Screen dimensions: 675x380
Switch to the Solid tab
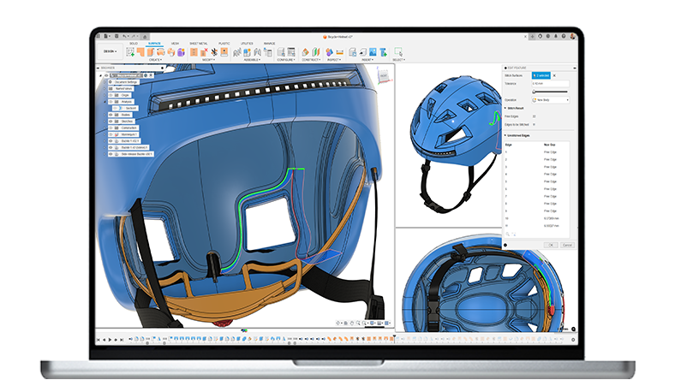pos(134,42)
